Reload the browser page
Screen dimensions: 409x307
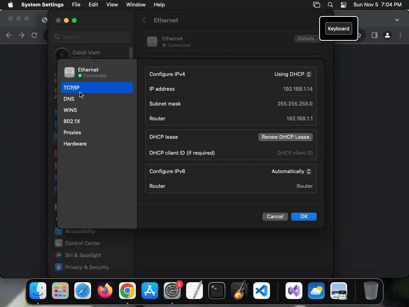(x=34, y=35)
